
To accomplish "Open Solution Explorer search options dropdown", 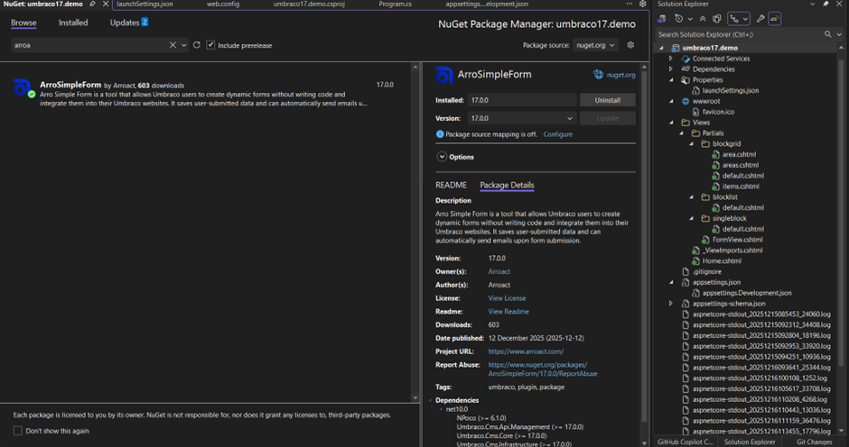I will click(x=839, y=34).
